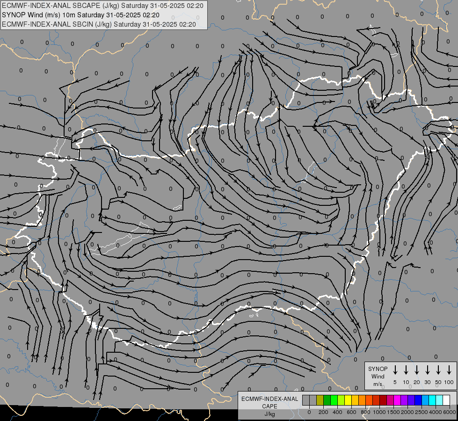Pick the bright magenta swatch in the CAPE scale
Image resolution: width=458 pixels, height=421 pixels.
click(x=398, y=400)
